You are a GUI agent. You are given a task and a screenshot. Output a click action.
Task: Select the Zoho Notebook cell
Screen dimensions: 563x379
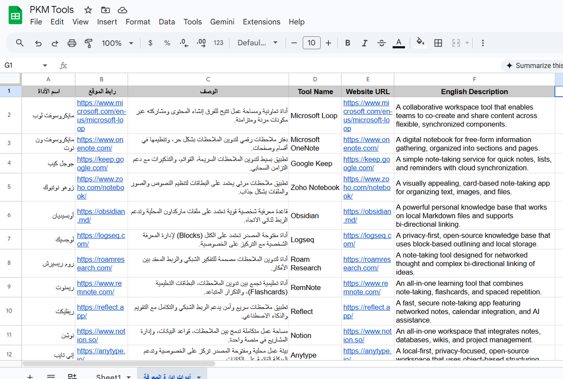click(315, 187)
